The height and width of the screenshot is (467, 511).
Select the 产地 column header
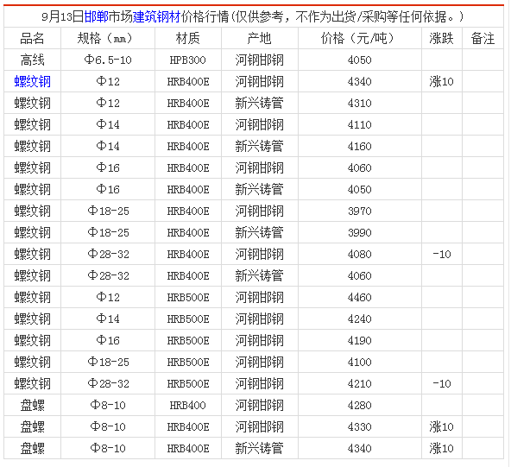pos(260,39)
